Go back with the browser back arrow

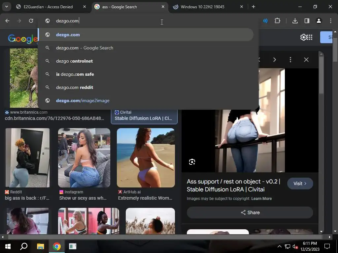click(x=7, y=21)
